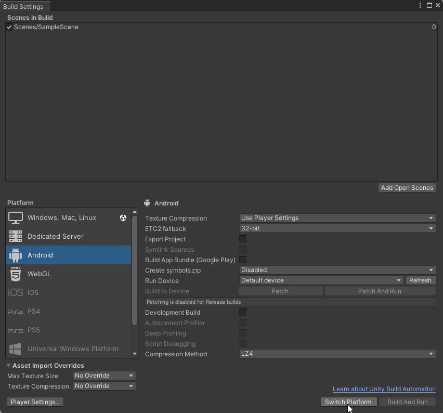Viewport: 443px width, 413px height.
Task: Collapse the Asset Import Overrides section
Action: tap(9, 366)
